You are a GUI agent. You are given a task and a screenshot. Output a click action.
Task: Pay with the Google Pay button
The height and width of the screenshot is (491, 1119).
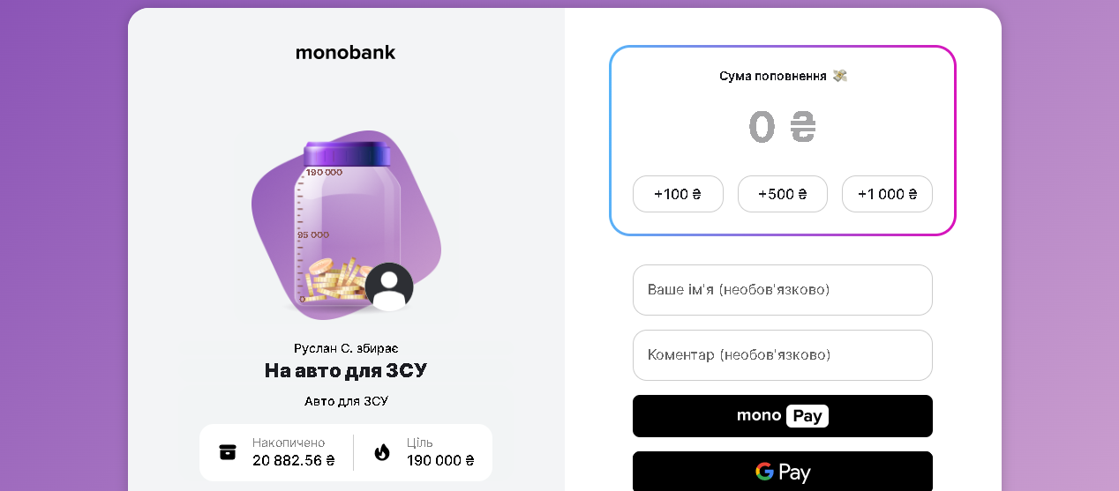(x=782, y=472)
